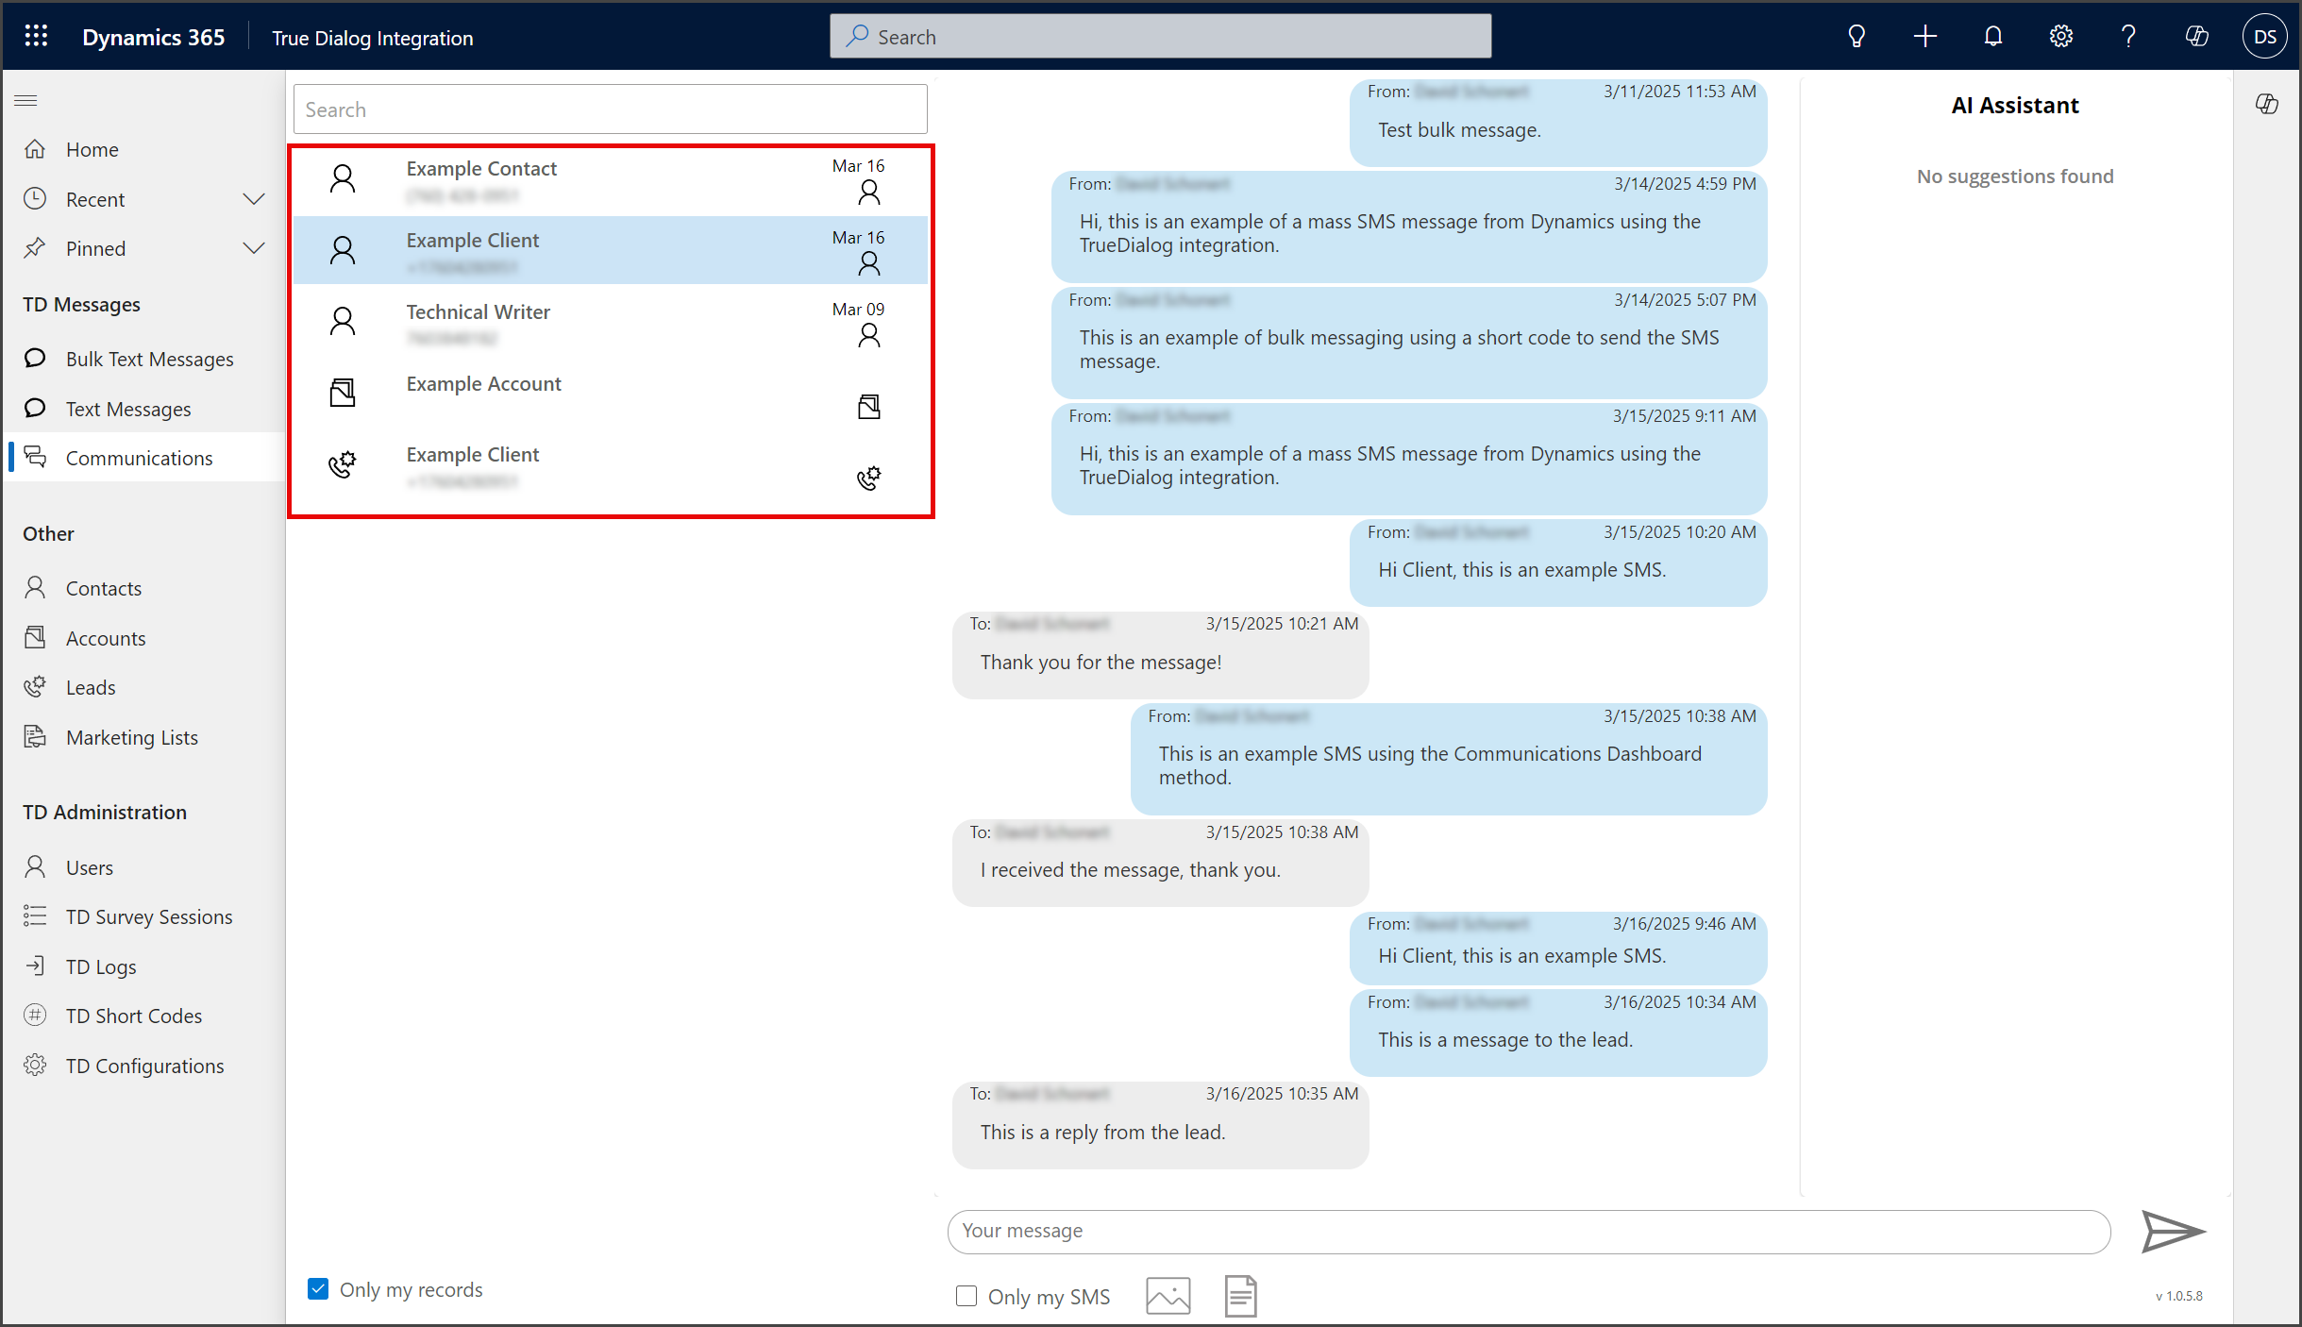Click Pinned in navigation
This screenshot has width=2302, height=1327.
tap(95, 248)
